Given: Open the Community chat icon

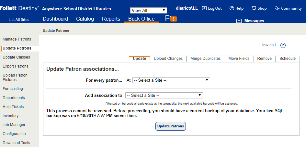Looking at the screenshot, I should (x=277, y=8).
